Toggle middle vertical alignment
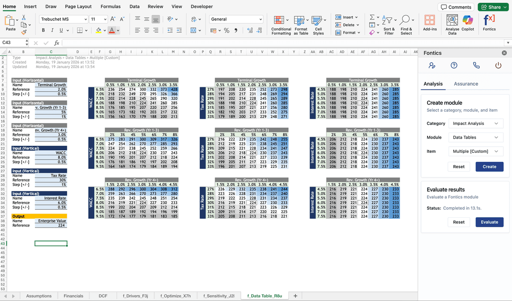512x301 pixels. 146,19
